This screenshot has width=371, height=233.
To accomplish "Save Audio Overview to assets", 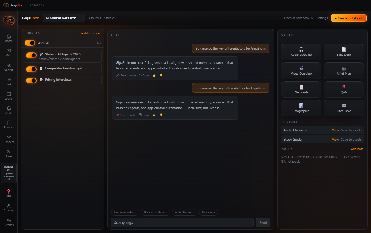I will [x=351, y=130].
